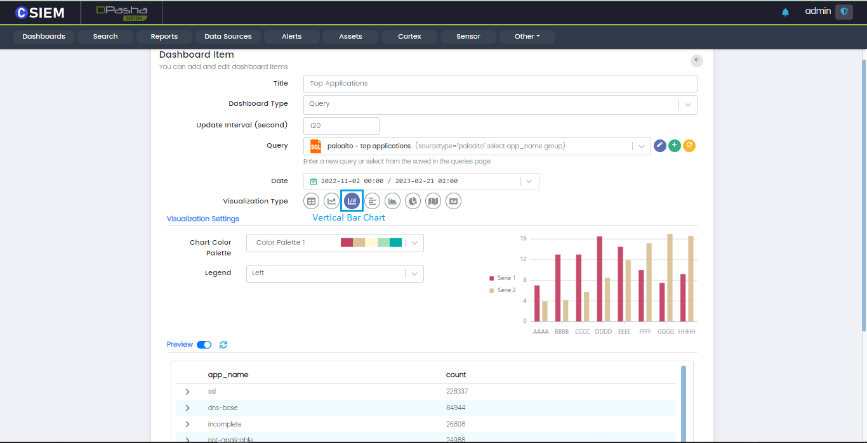
Task: Toggle Serie 2 in the chart legend
Action: [502, 290]
